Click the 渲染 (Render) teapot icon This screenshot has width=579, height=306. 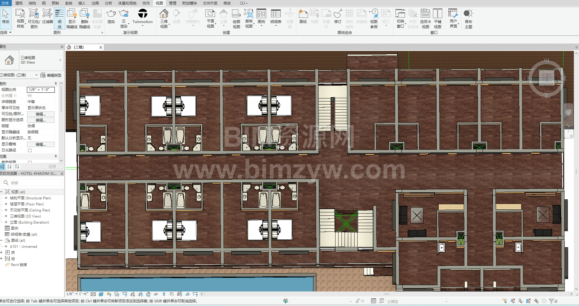pyautogui.click(x=111, y=16)
